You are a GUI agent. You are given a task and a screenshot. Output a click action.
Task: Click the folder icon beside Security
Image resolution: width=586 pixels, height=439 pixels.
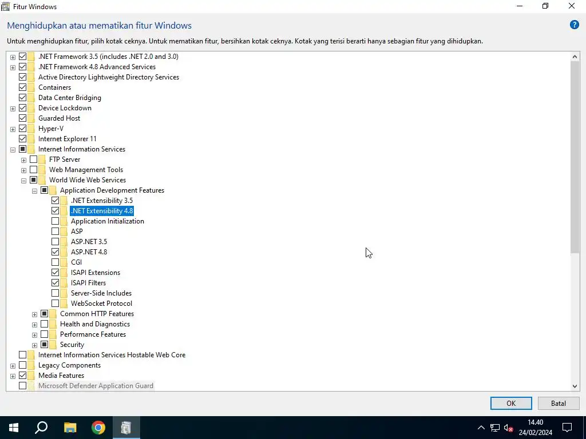(53, 345)
